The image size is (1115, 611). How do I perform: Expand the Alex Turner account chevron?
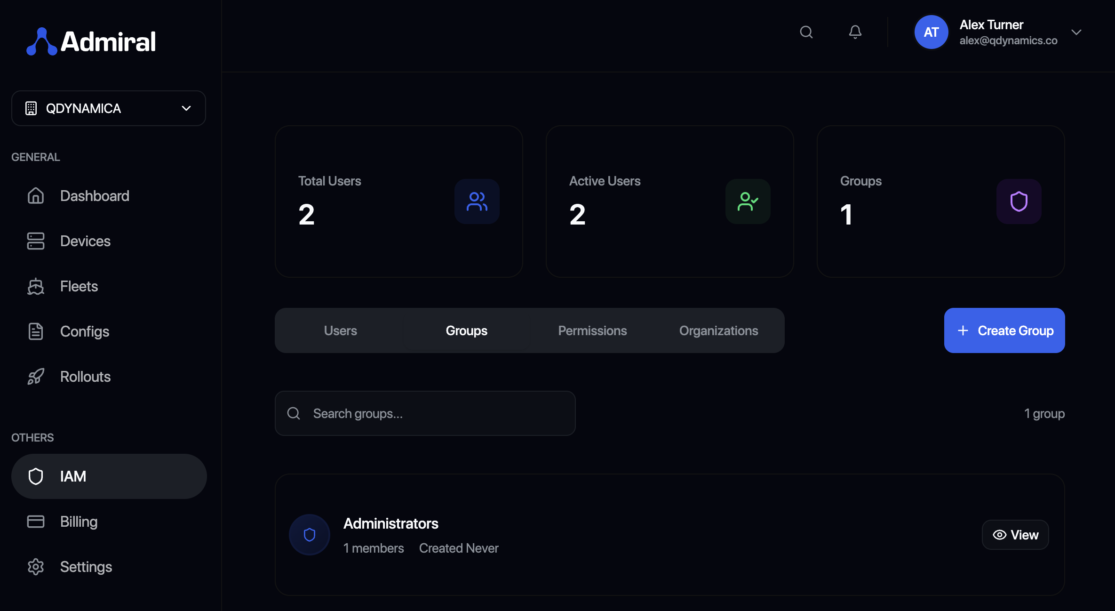click(1076, 32)
